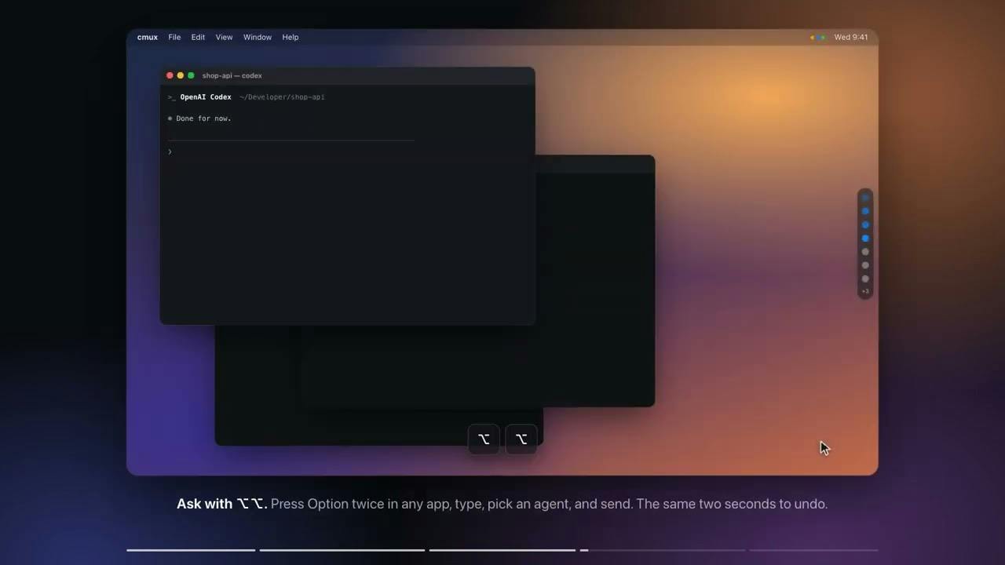Open the View menu
Image resolution: width=1005 pixels, height=565 pixels.
point(224,37)
